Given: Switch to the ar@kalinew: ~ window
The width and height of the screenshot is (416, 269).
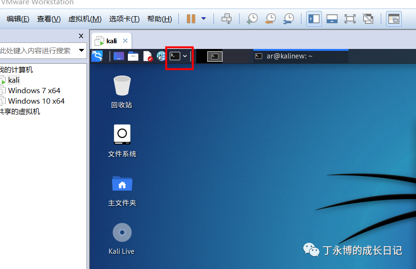Looking at the screenshot, I should 301,56.
